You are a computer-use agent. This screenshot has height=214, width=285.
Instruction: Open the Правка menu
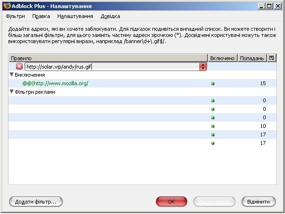(x=41, y=16)
